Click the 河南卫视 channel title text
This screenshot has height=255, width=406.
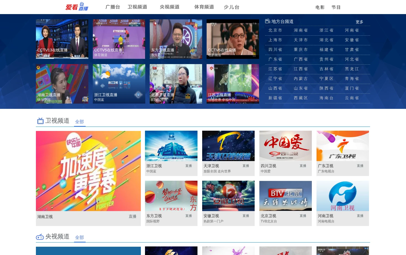[326, 216]
